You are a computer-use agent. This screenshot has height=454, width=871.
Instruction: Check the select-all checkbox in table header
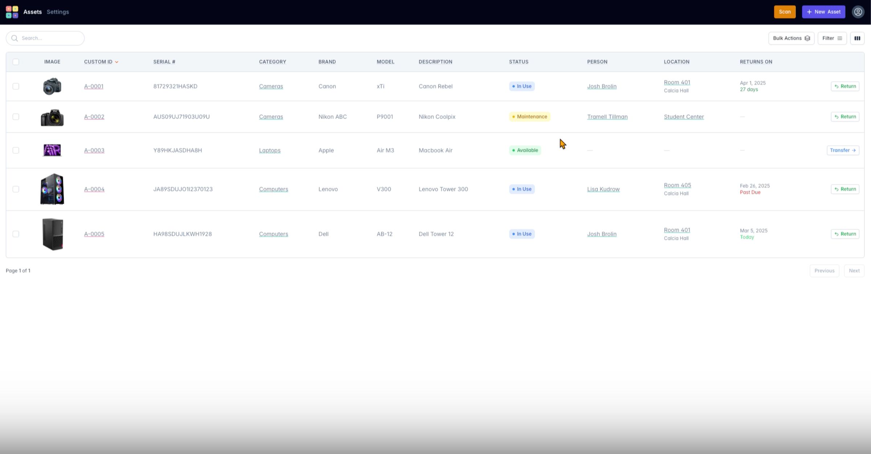(16, 62)
